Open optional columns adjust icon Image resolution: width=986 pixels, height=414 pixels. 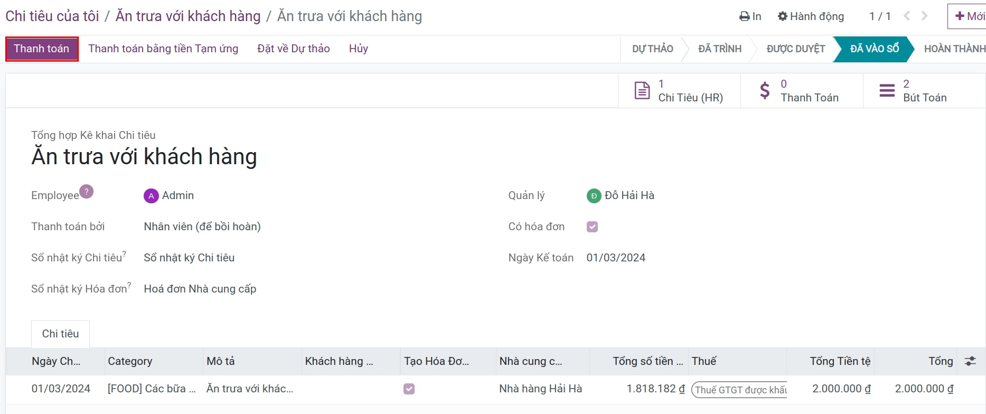click(970, 361)
